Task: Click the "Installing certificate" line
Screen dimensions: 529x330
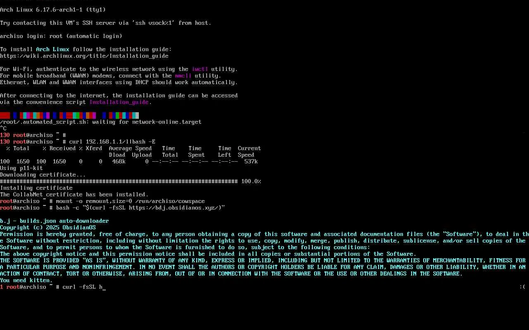Action: 36,188
